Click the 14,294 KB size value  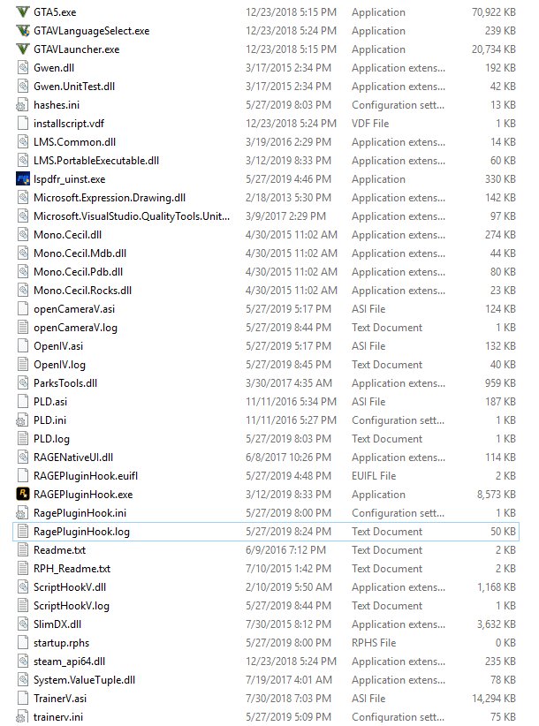494,699
